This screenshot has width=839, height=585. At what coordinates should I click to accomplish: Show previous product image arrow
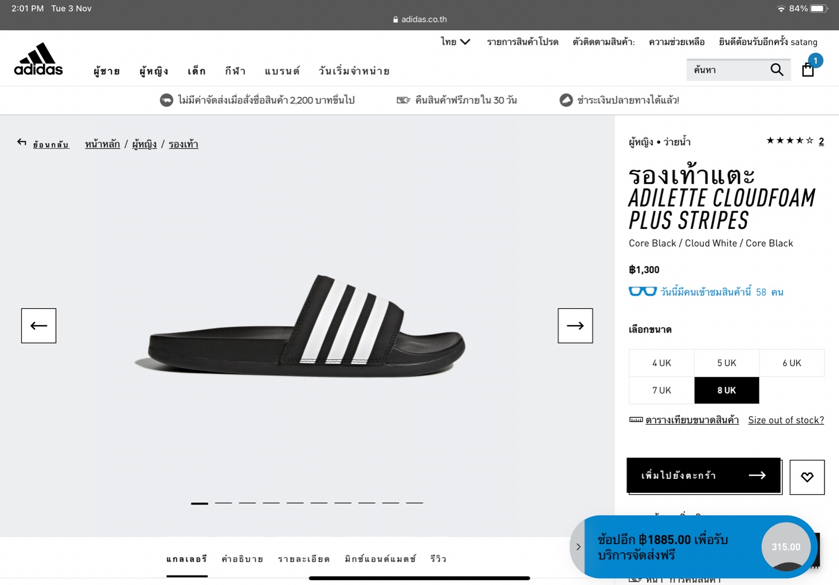(39, 325)
